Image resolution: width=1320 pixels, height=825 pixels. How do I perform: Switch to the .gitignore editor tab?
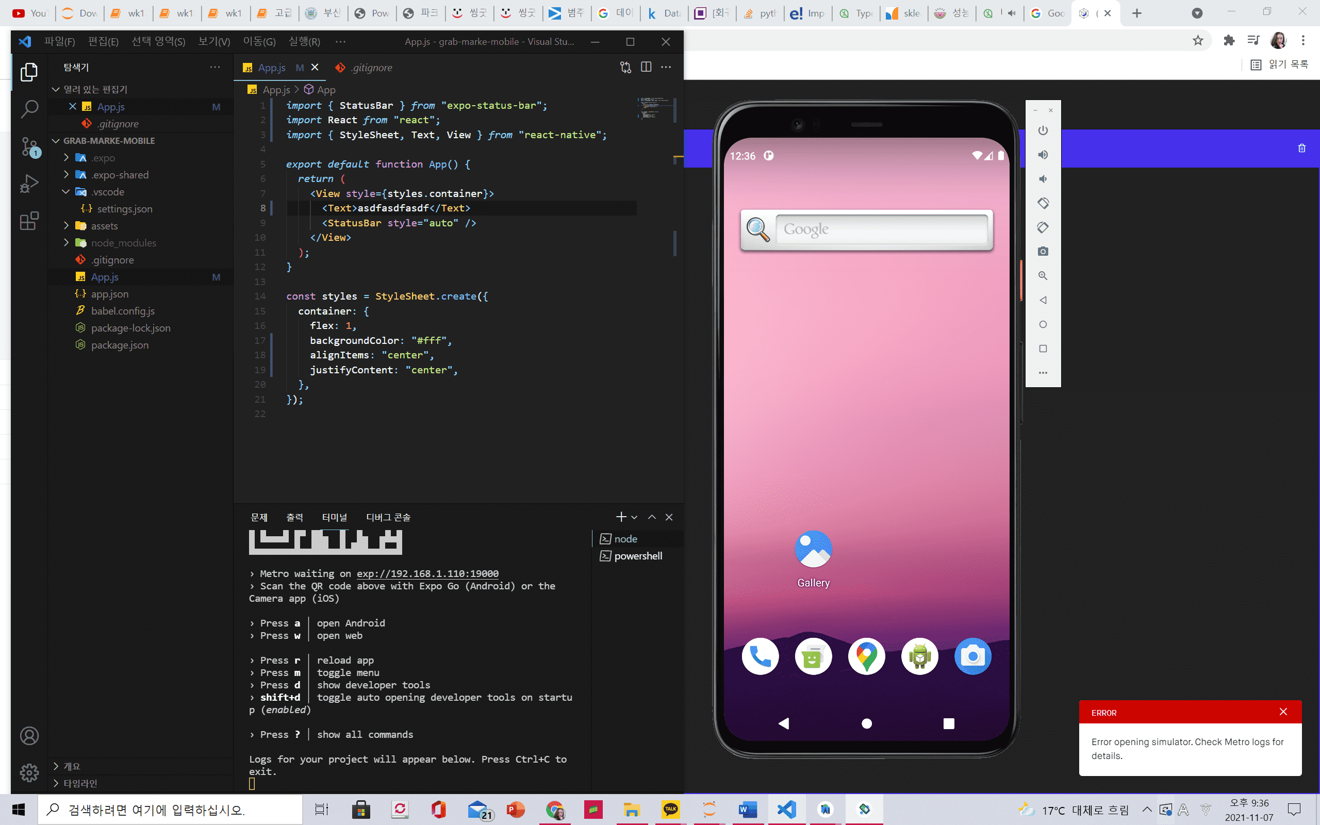pos(370,68)
